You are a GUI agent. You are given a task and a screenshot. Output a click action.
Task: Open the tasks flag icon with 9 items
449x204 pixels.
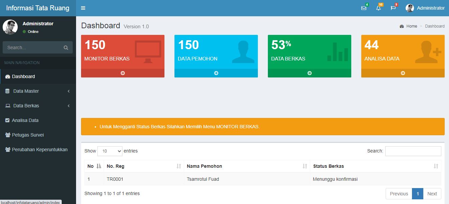click(393, 8)
